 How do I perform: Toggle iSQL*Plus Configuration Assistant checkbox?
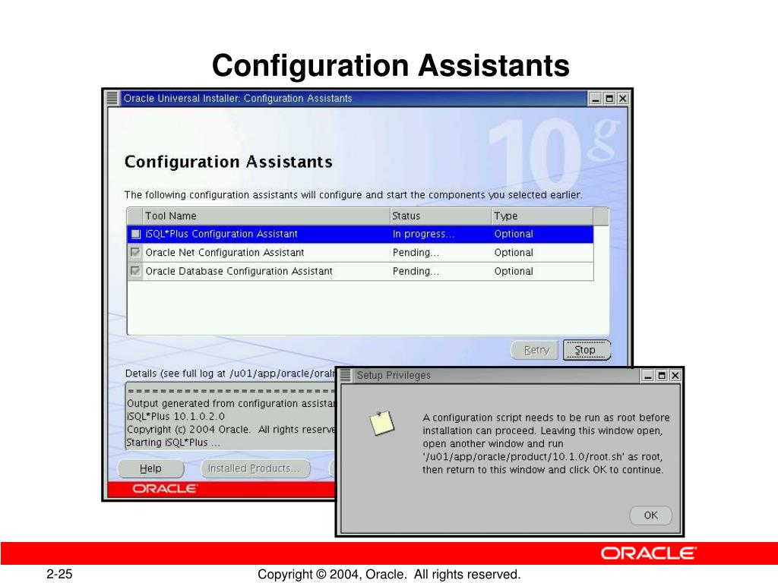click(x=135, y=234)
